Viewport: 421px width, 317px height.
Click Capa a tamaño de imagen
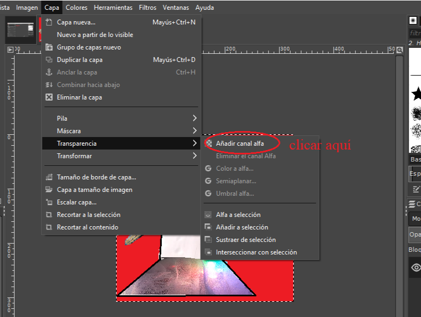pos(94,190)
